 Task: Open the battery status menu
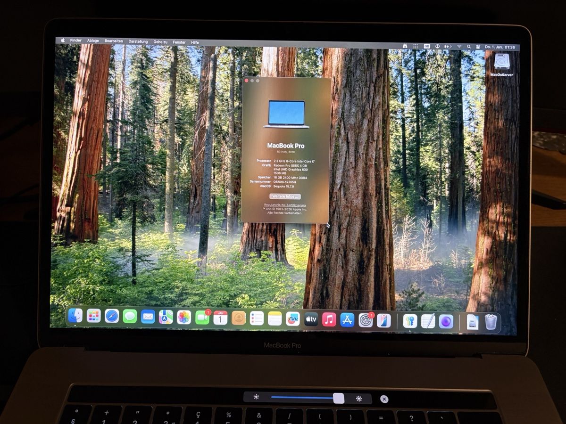(x=448, y=47)
